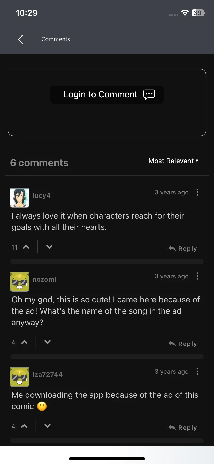The image size is (214, 464).
Task: Open more options for Iza72744's comment
Action: pyautogui.click(x=197, y=371)
